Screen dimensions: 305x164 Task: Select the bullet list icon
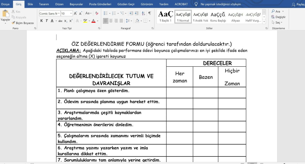106,13
